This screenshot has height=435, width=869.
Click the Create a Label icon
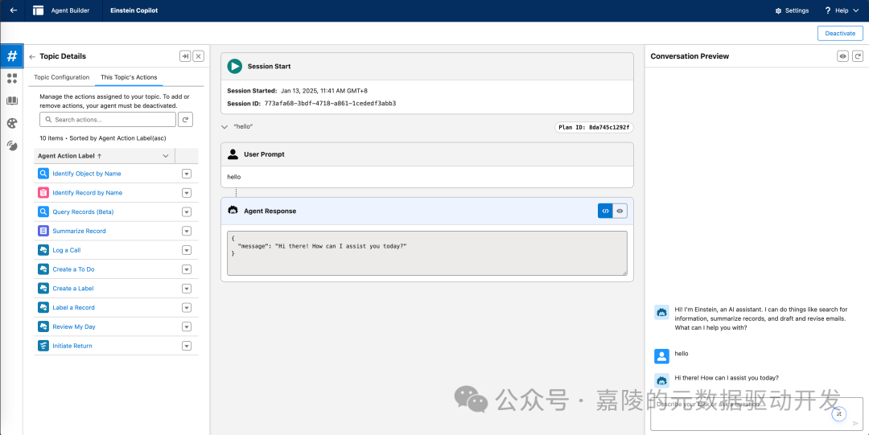coord(43,289)
